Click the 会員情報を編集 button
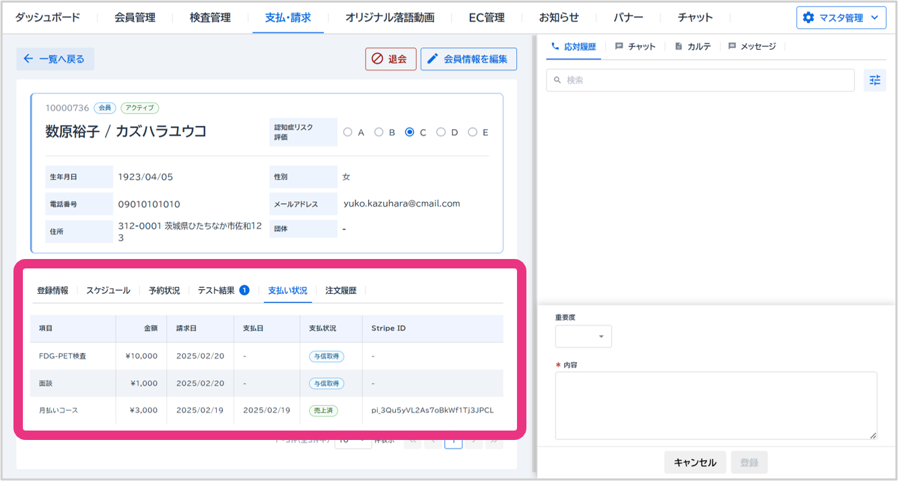The image size is (898, 481). (x=469, y=59)
